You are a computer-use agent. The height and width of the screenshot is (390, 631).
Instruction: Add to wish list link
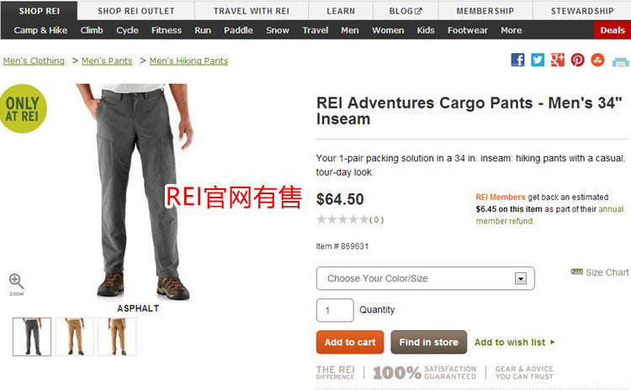coord(514,342)
